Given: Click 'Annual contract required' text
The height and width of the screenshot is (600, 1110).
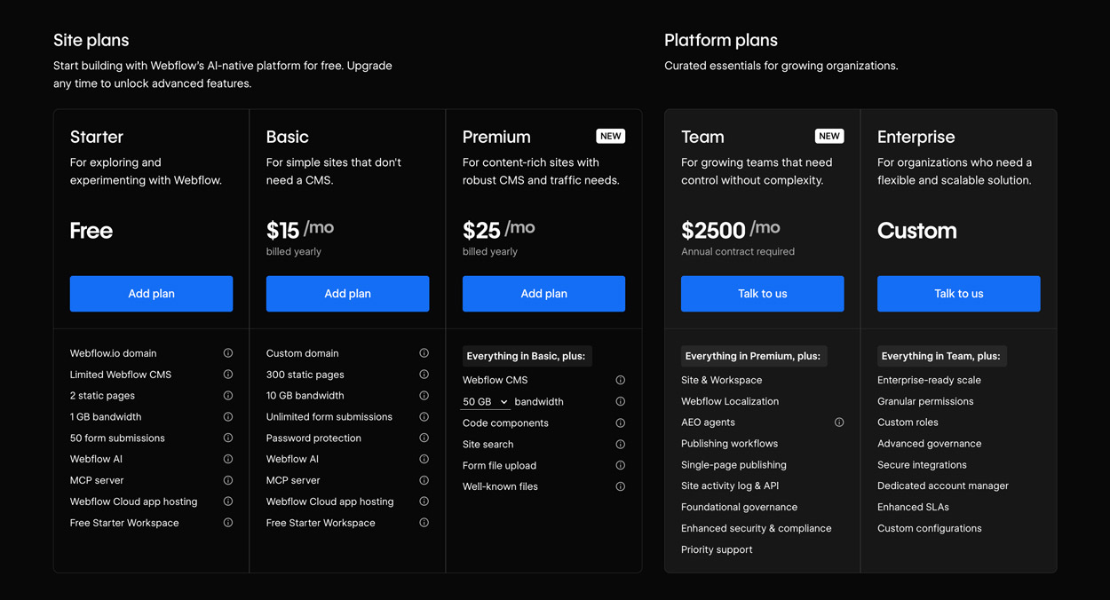Looking at the screenshot, I should pos(738,251).
